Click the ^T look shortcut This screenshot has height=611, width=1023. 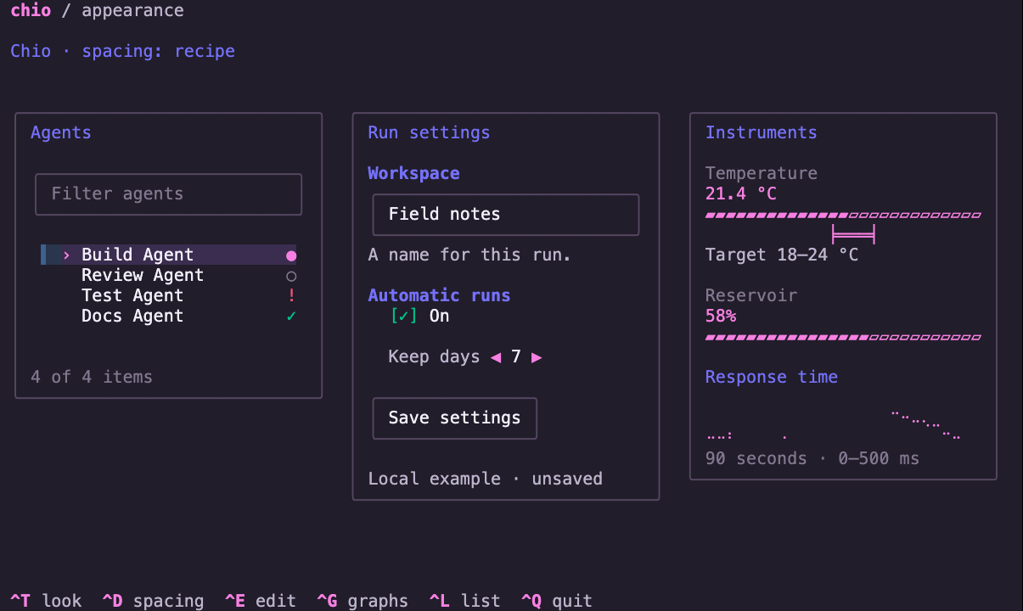46,601
